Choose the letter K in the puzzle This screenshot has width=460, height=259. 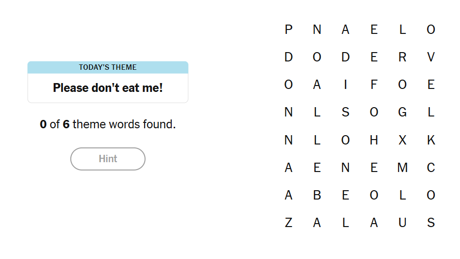431,141
